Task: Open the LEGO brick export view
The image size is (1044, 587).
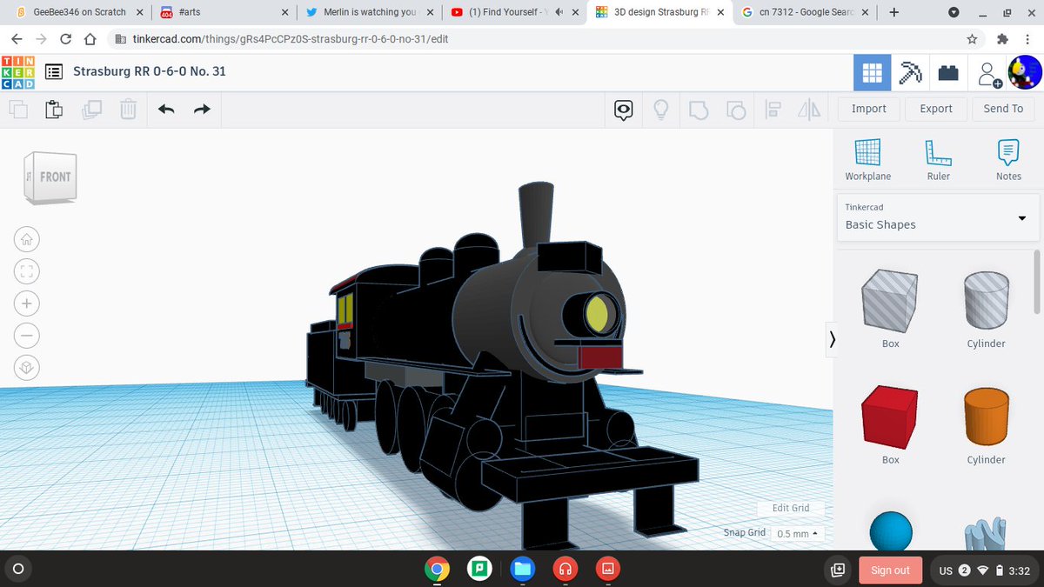Action: pyautogui.click(x=948, y=72)
